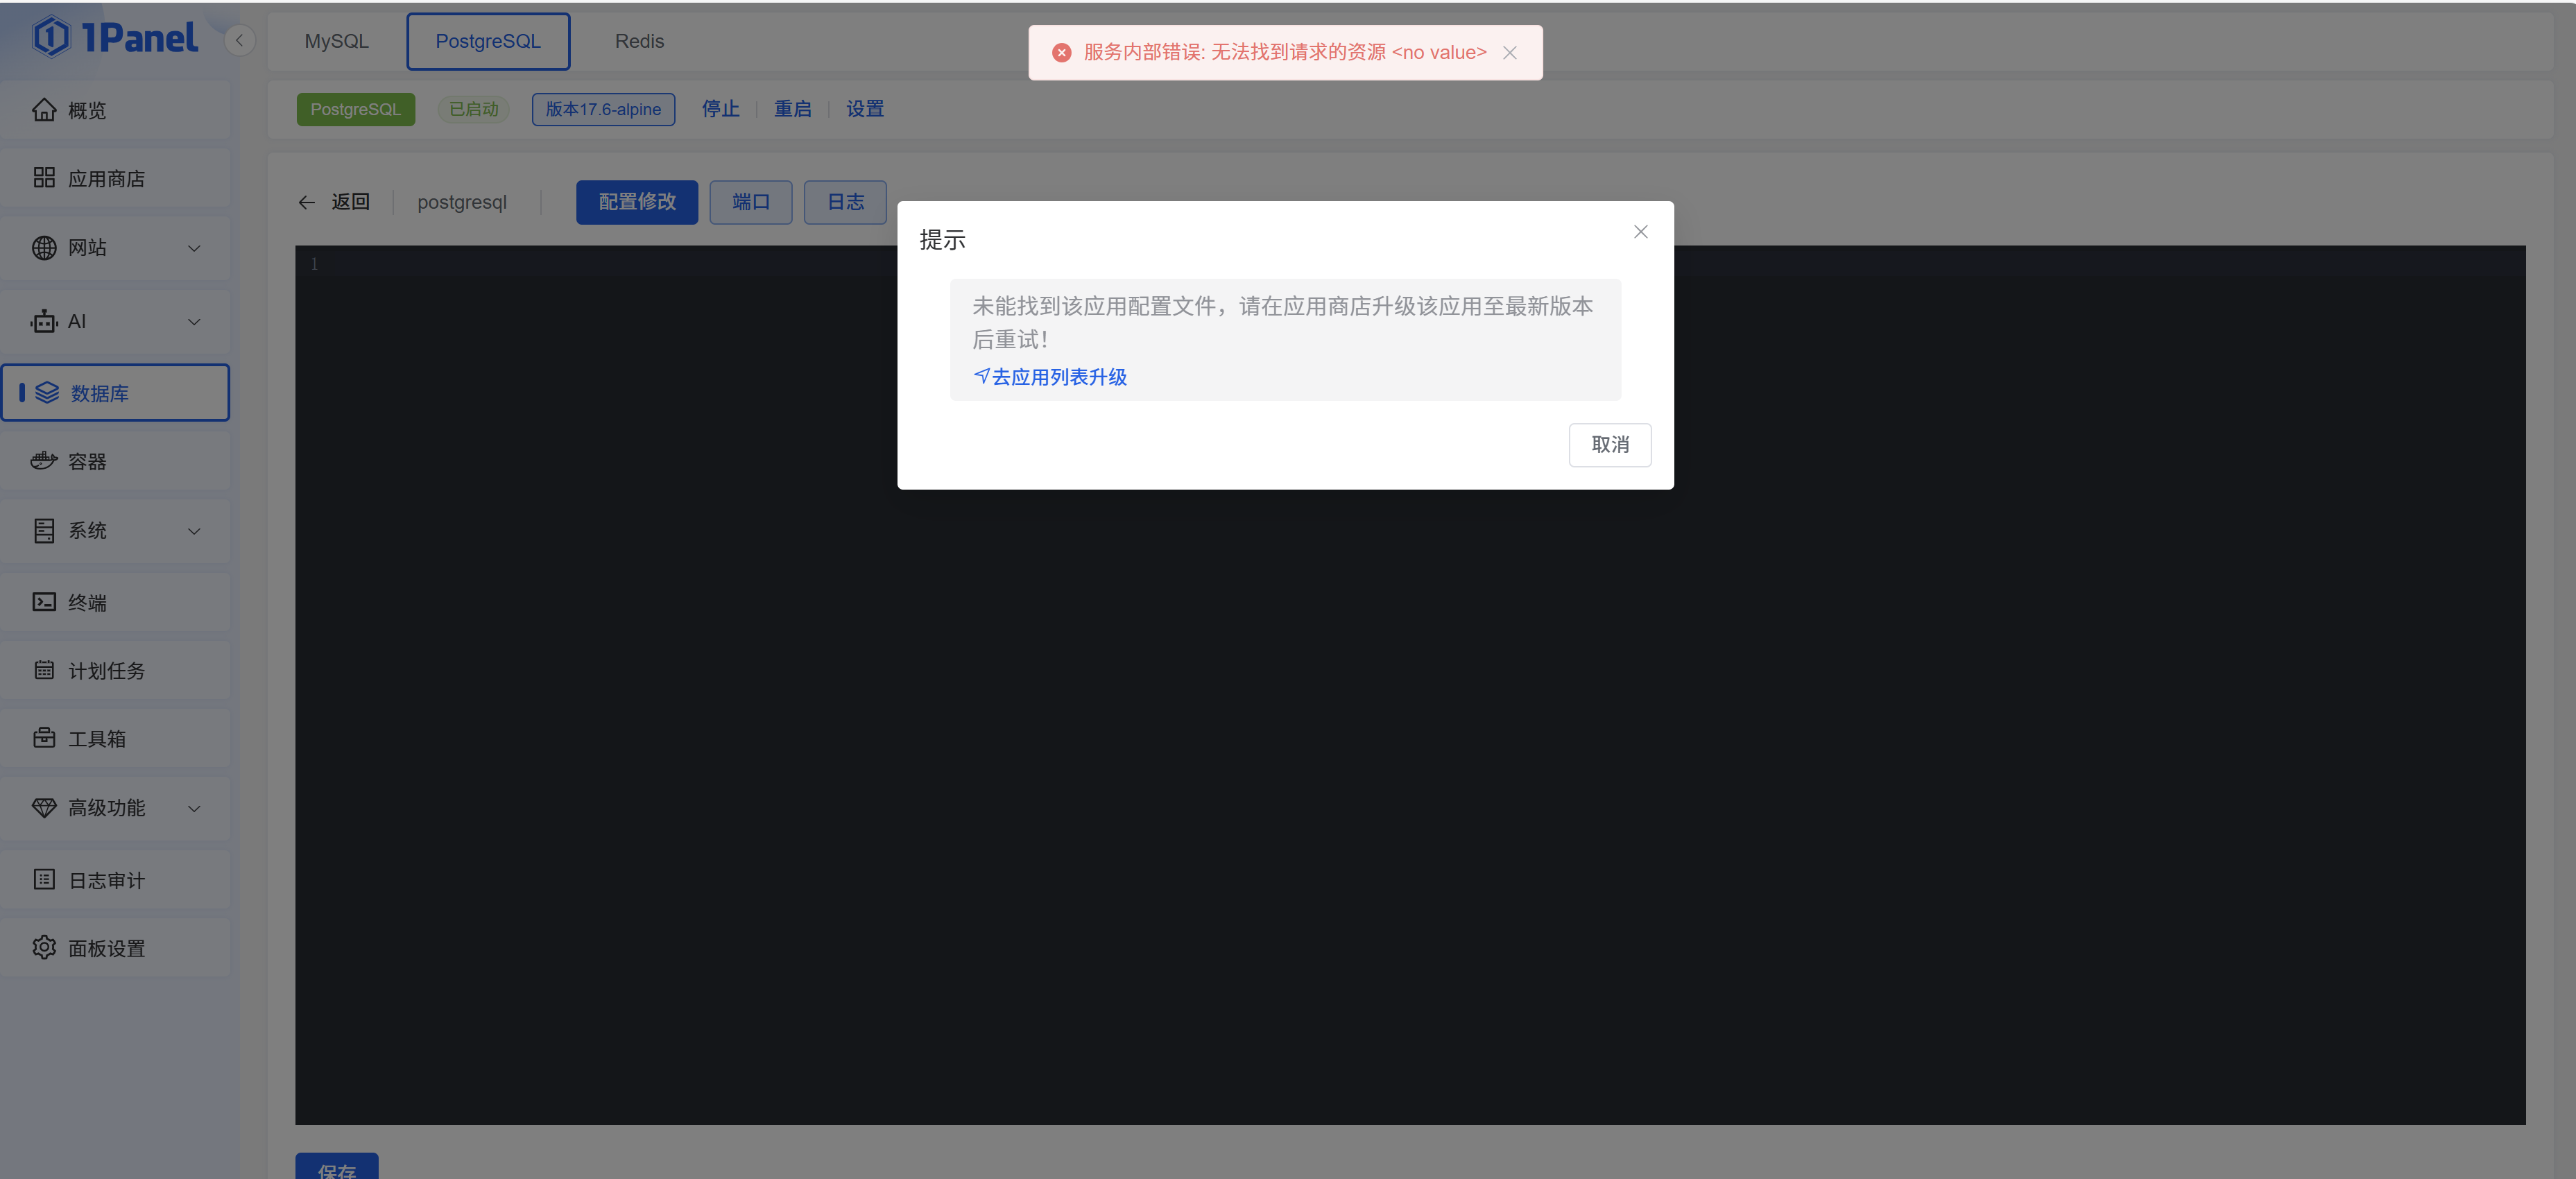Viewport: 2576px width, 1179px height.
Task: Open the App Store grid icon
Action: coord(44,178)
